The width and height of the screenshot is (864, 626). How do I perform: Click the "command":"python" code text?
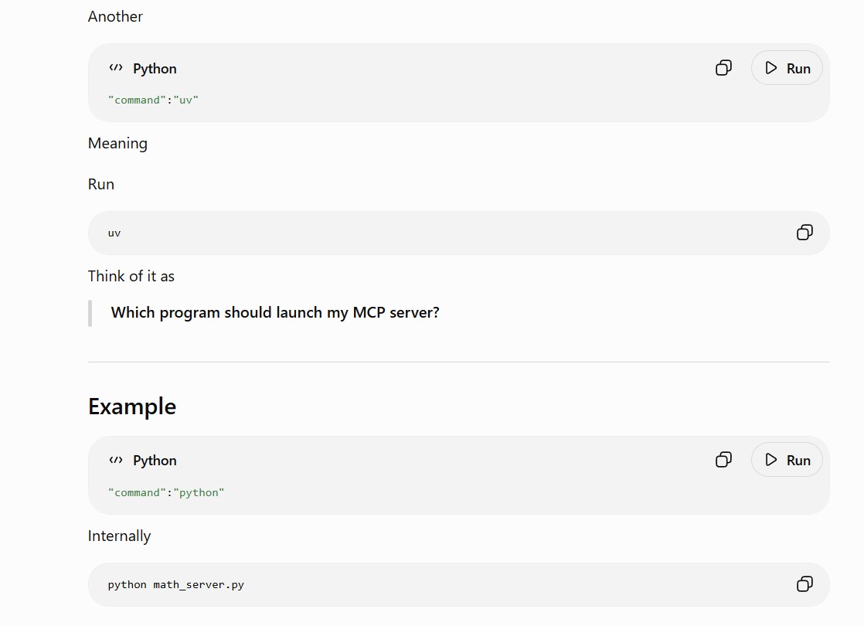[166, 492]
